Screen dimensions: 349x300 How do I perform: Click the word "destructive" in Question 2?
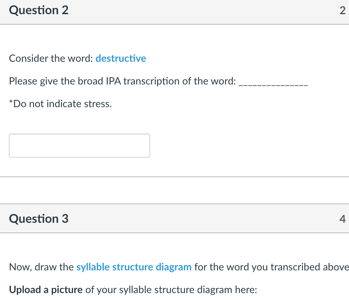click(x=121, y=58)
